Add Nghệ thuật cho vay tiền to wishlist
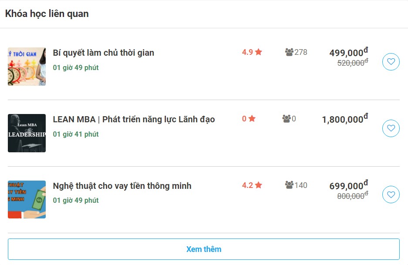 click(391, 195)
